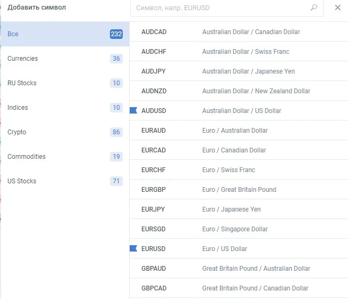Open the Currencies category
348x299 pixels.
click(x=65, y=59)
